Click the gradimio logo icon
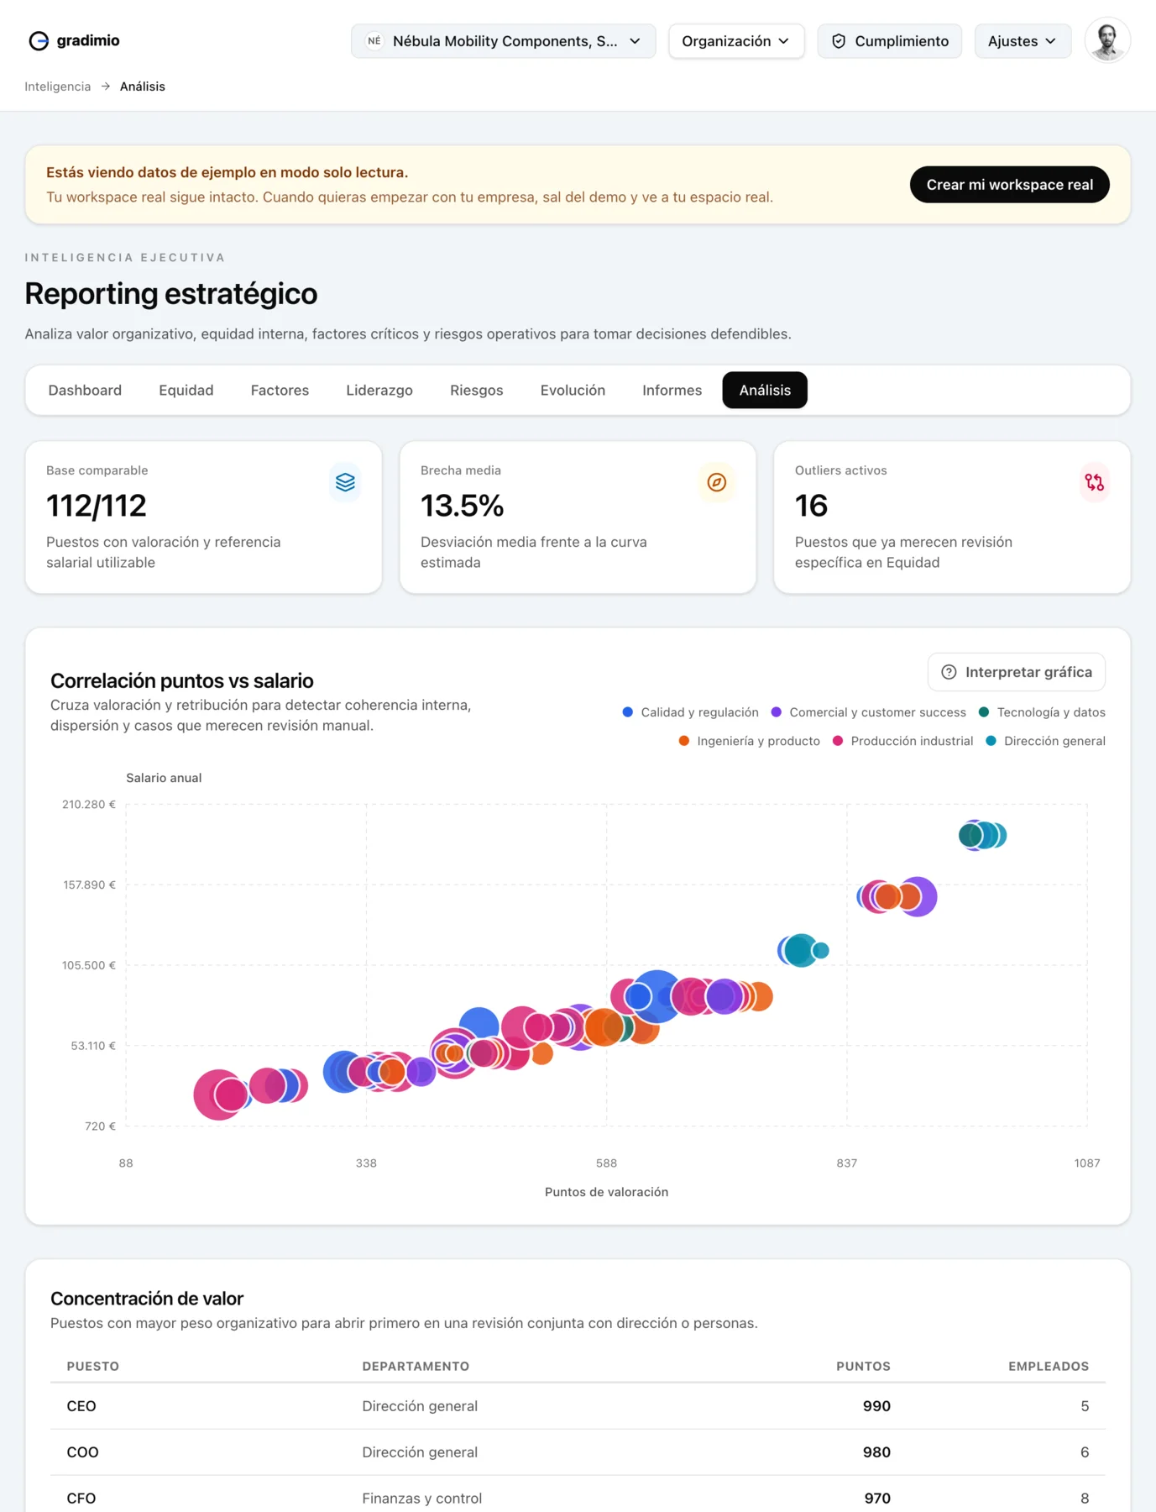 (x=39, y=40)
